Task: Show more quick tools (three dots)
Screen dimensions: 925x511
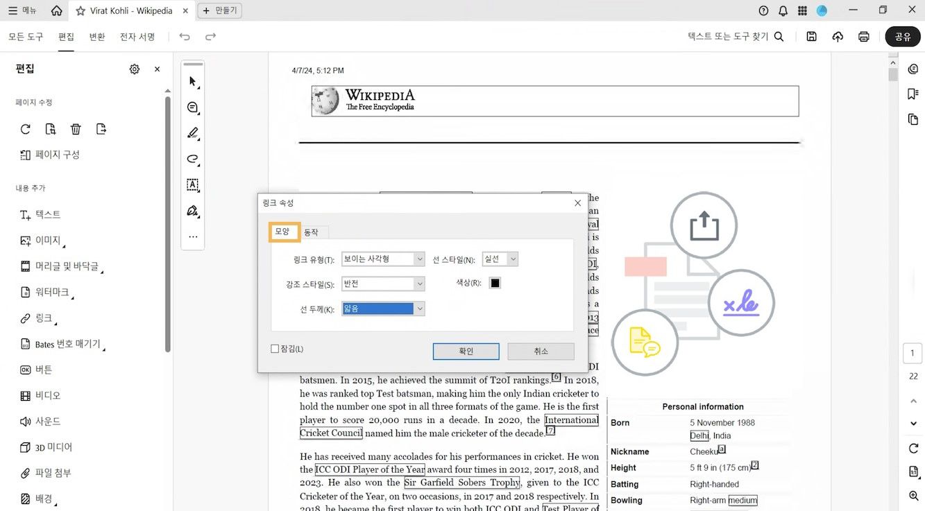Action: [x=193, y=237]
